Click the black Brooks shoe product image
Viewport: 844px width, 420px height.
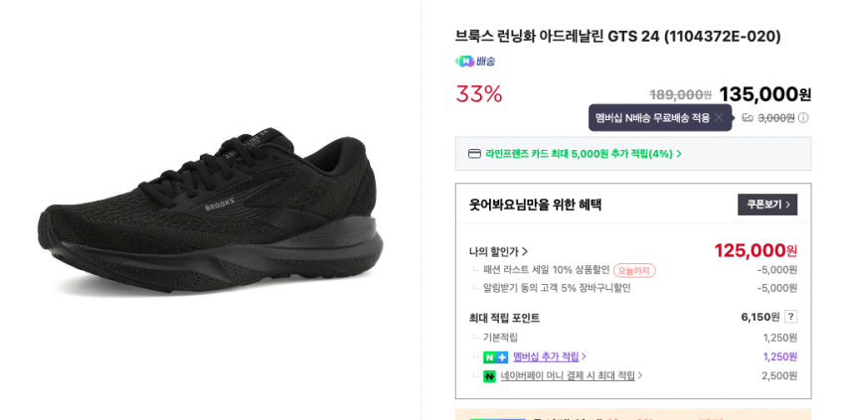coord(207,210)
